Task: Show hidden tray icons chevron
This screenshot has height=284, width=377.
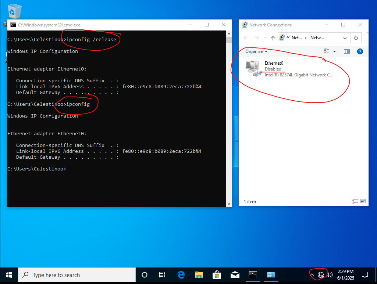Action: click(312, 275)
